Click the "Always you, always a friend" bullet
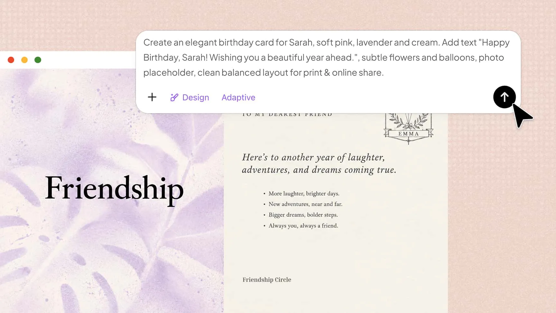Viewport: 556px width, 313px height. tap(303, 226)
